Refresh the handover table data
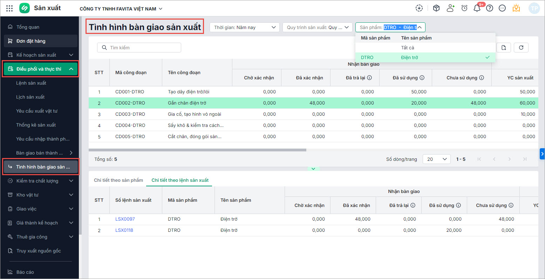The image size is (545, 279). coord(521,48)
